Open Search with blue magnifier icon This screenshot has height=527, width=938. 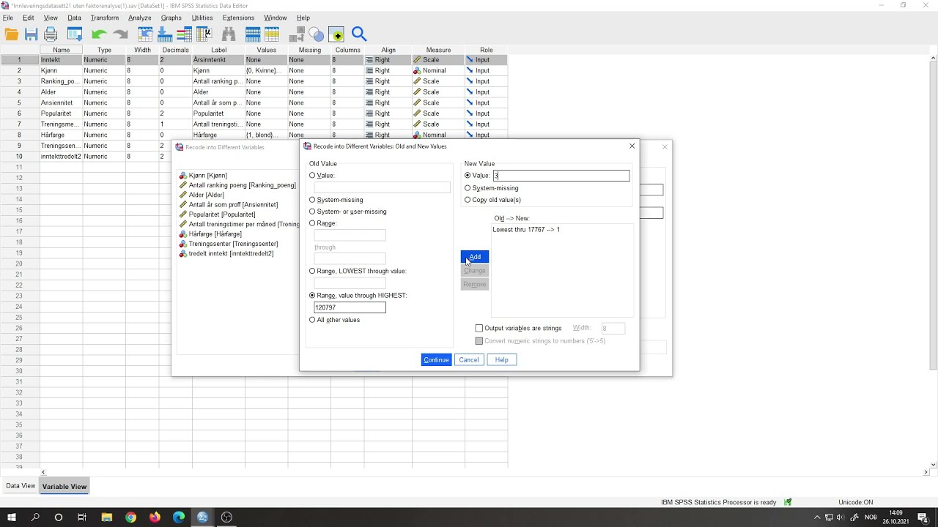(x=359, y=34)
